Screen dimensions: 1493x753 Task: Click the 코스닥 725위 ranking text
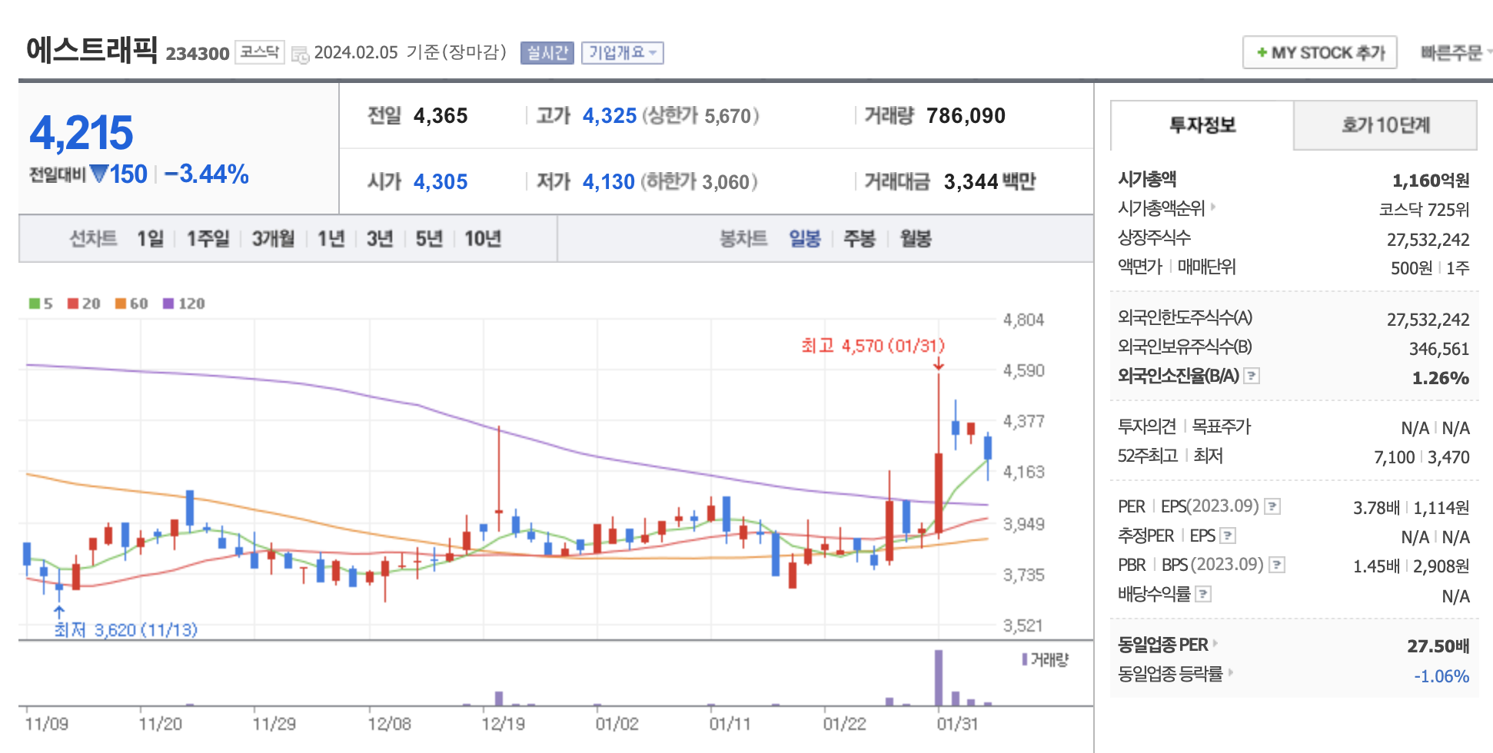tap(1424, 210)
